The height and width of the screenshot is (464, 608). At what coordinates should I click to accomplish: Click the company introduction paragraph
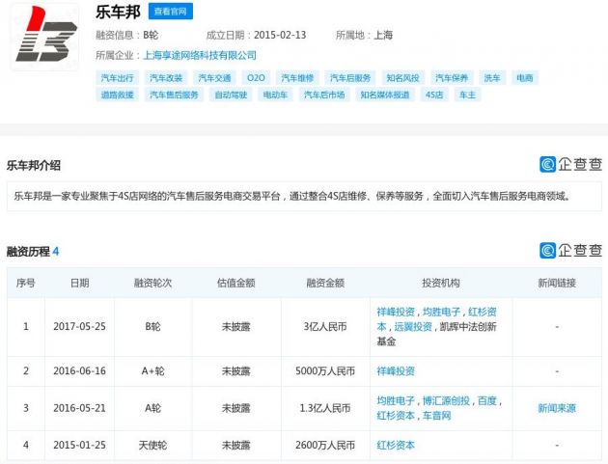pos(292,197)
